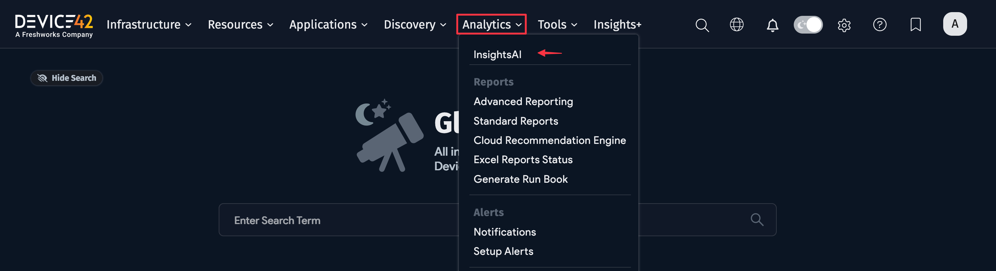Open global search using the magnifier icon
This screenshot has width=996, height=271.
click(702, 24)
